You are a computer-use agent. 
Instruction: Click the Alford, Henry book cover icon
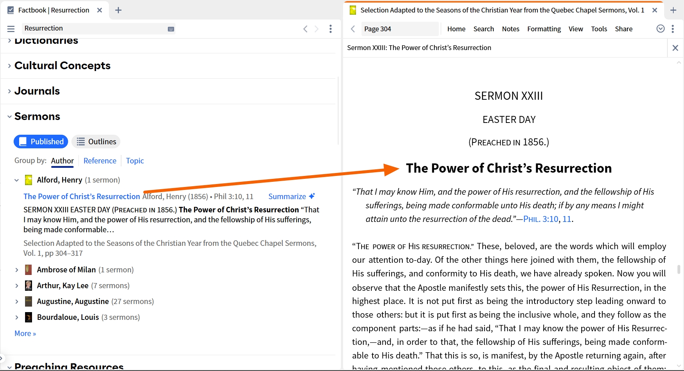(x=28, y=180)
